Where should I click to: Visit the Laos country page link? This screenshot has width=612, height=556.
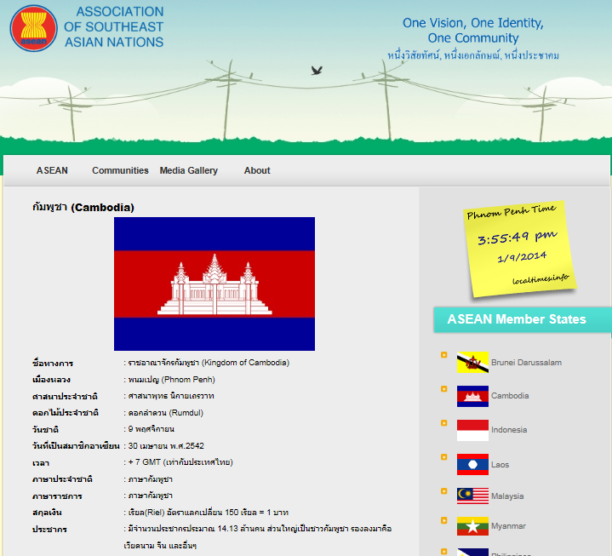click(x=502, y=463)
